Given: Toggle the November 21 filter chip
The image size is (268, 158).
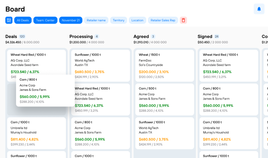Looking at the screenshot, I should coord(71,20).
